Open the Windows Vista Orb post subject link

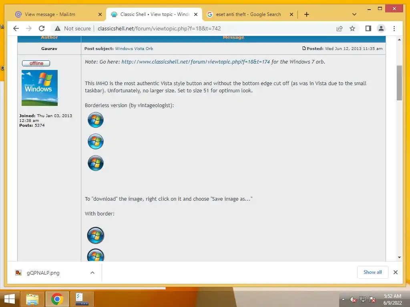134,48
